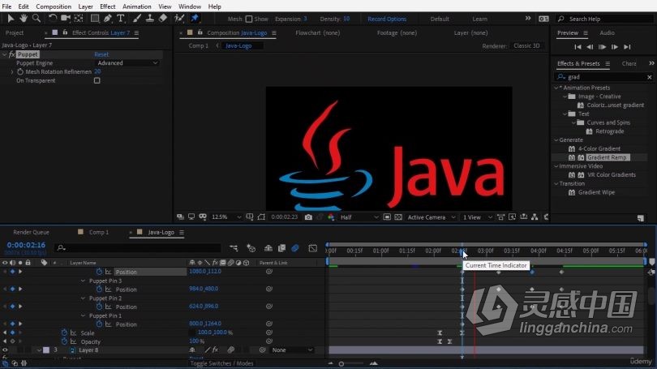Expand Mesh Rotation Refinement property

(12, 72)
